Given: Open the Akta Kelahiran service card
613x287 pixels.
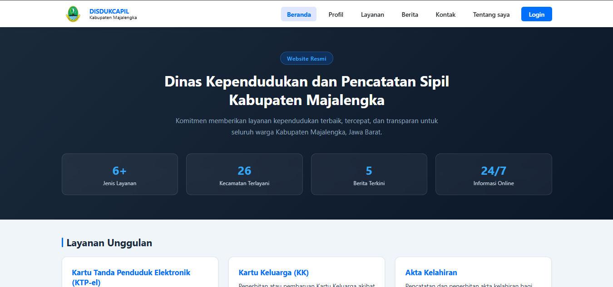Looking at the screenshot, I should point(473,272).
